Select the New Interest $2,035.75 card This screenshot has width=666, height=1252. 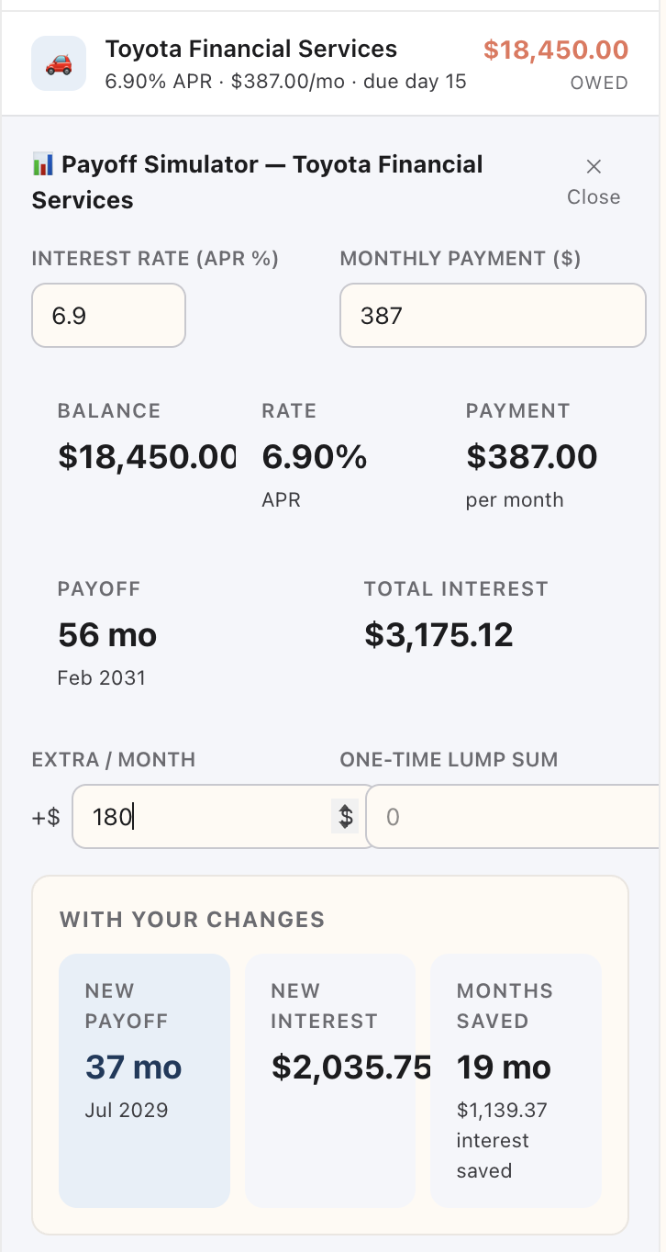pyautogui.click(x=330, y=1080)
